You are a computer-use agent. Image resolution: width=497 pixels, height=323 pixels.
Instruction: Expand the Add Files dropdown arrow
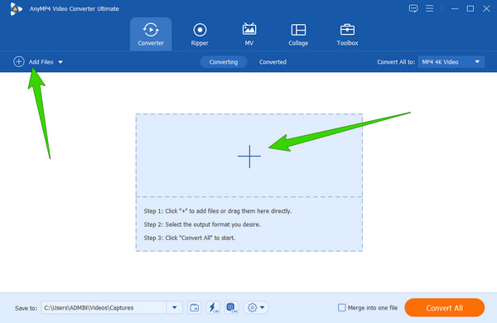60,62
